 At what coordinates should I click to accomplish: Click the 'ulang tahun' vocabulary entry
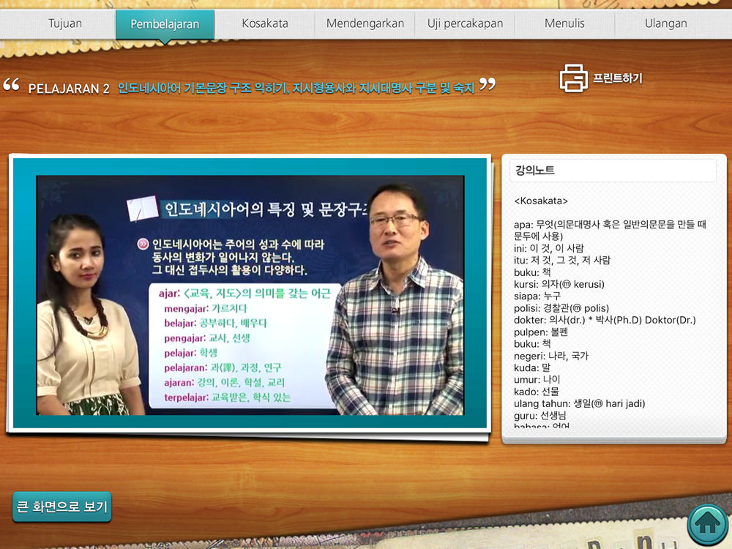click(x=579, y=403)
